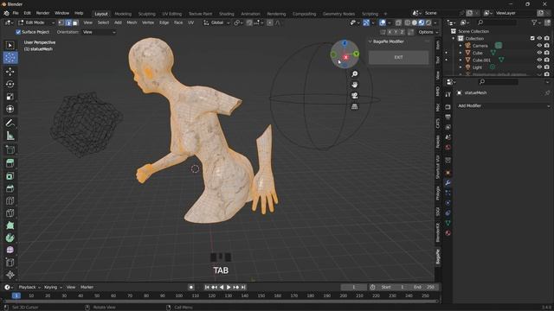Select Solid viewport shading mode
Image resolution: width=554 pixels, height=311 pixels.
pos(414,23)
